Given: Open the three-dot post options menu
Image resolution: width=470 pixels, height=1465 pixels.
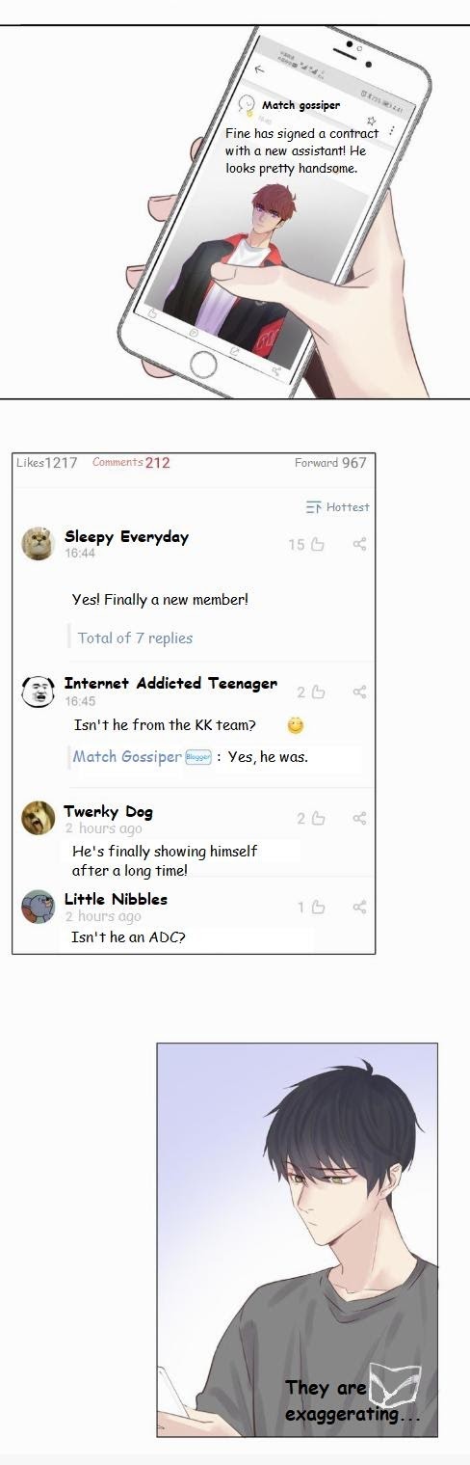Looking at the screenshot, I should tap(392, 130).
